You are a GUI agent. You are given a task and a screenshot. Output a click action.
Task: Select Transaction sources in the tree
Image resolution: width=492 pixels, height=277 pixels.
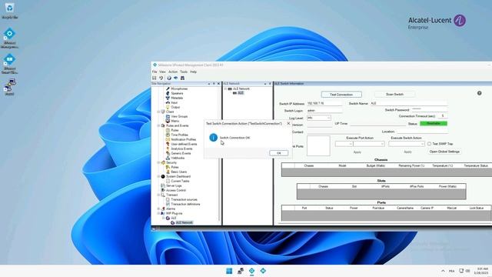(x=184, y=200)
